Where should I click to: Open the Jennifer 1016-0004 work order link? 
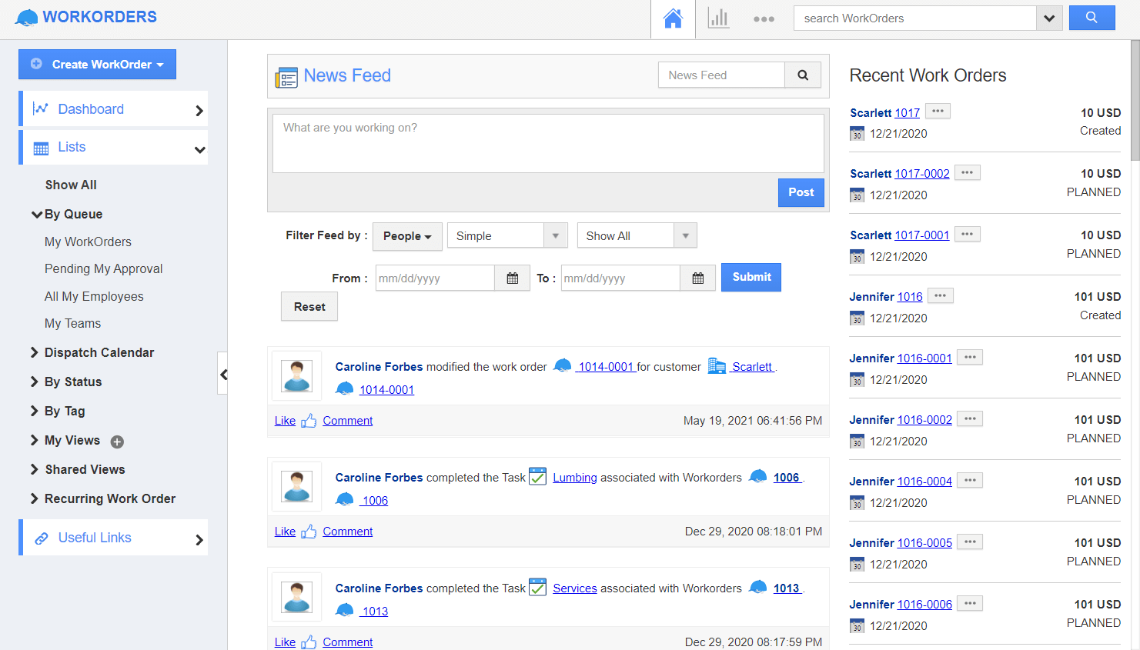(x=924, y=482)
